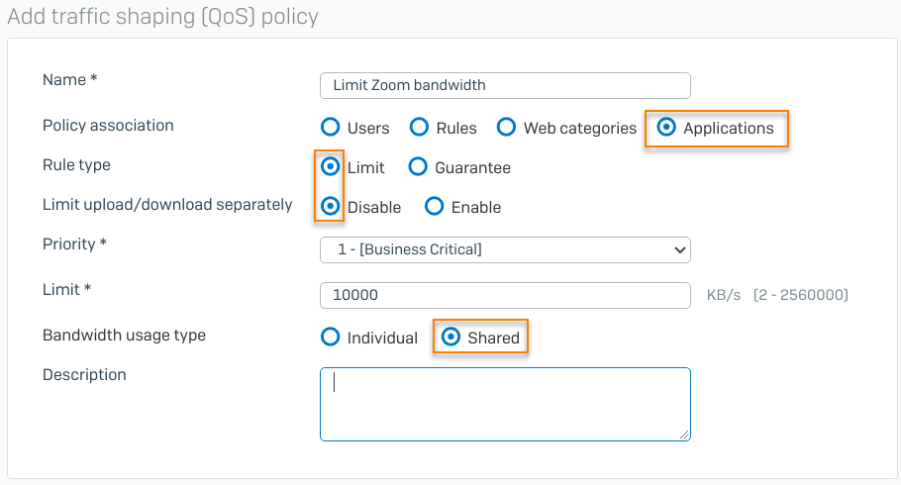Focus the Limit value field
Viewport: 901px width, 485px height.
505,295
